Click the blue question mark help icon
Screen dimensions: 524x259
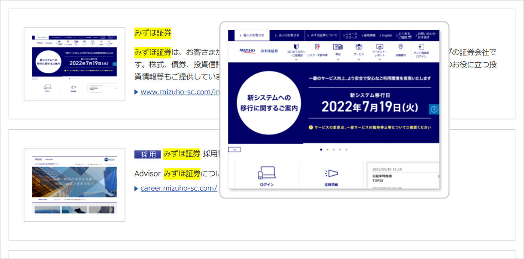(434, 110)
